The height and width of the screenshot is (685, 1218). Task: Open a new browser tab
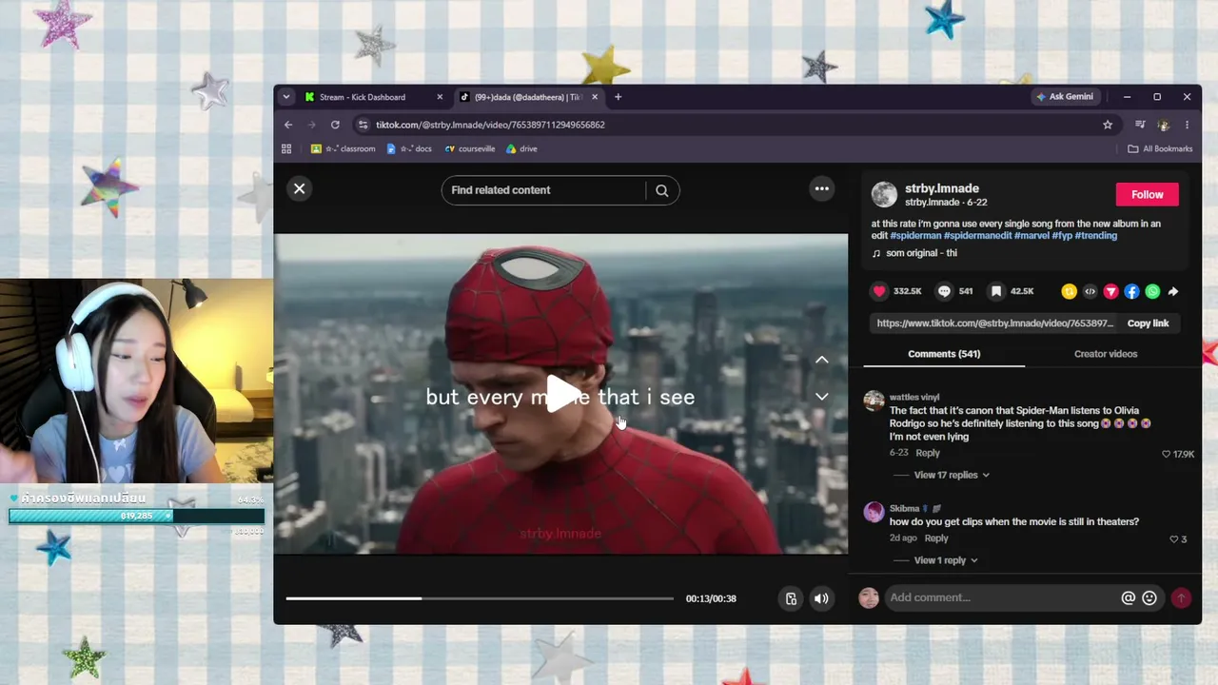(x=618, y=97)
